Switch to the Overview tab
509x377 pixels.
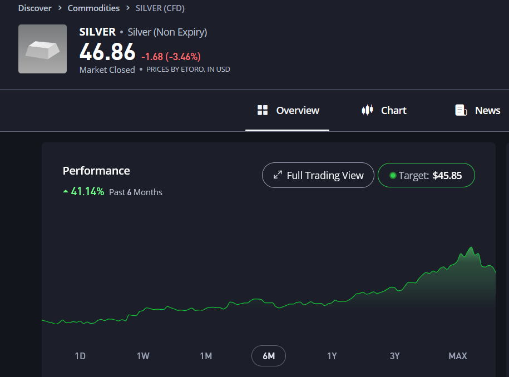click(287, 110)
